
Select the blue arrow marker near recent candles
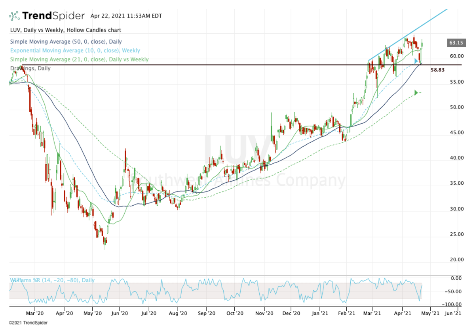pyautogui.click(x=415, y=60)
